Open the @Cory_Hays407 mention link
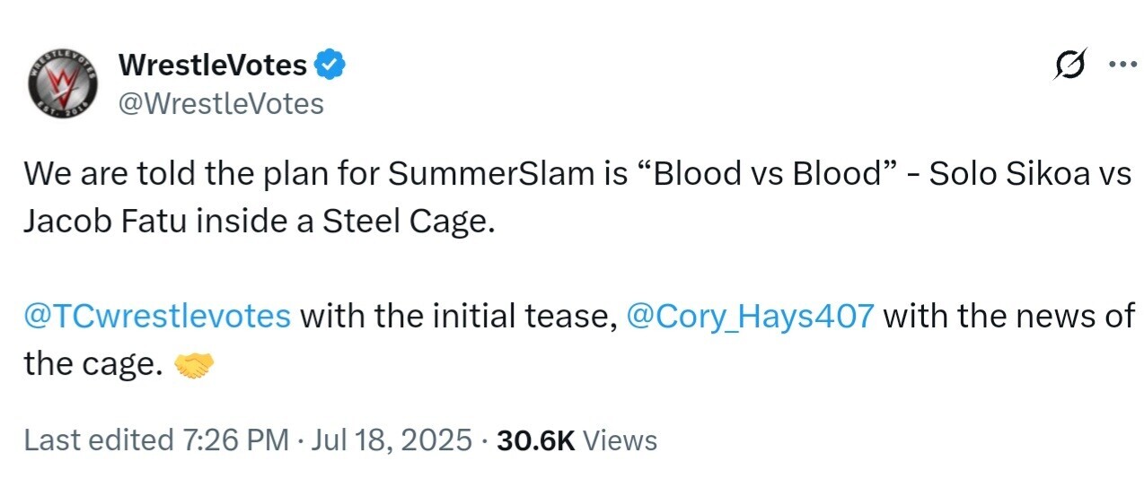This screenshot has height=496, width=1144. point(748,316)
